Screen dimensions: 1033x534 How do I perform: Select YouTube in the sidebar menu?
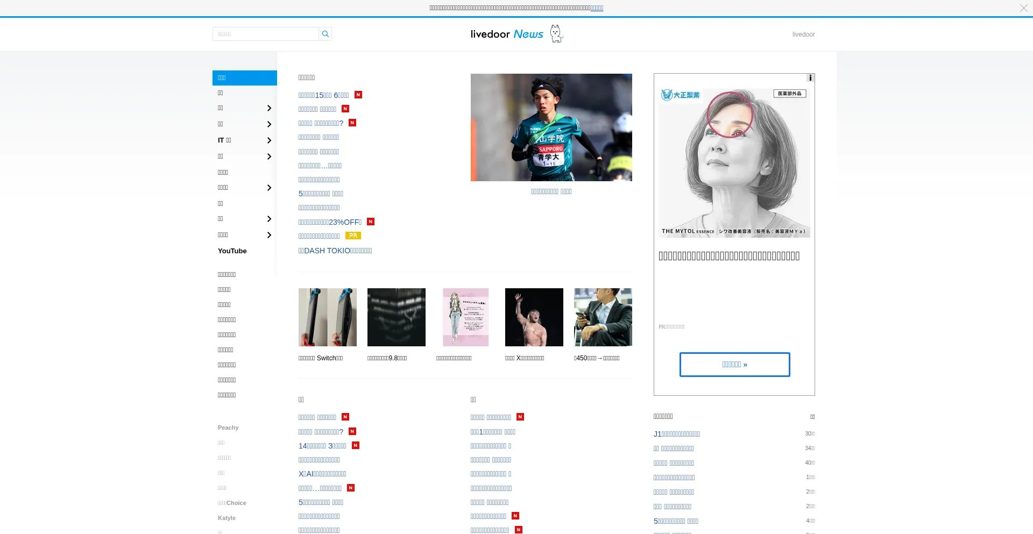point(232,251)
